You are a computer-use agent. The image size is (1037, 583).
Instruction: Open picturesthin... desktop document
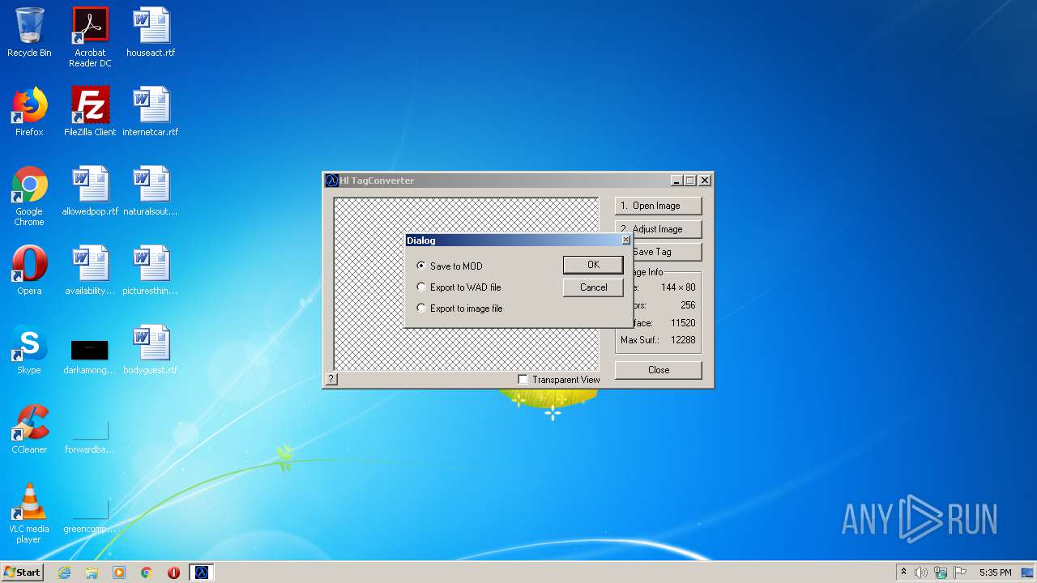[151, 270]
